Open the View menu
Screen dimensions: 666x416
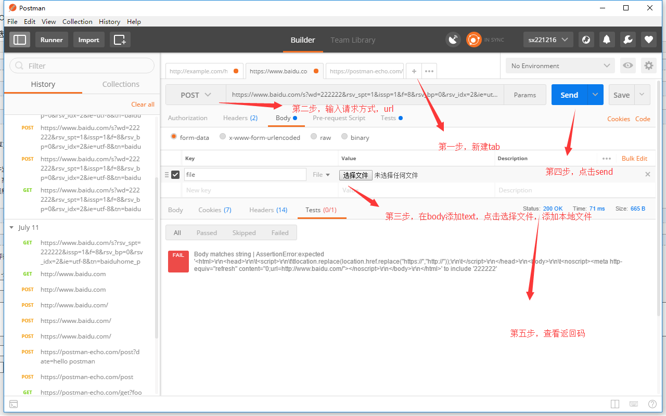pyautogui.click(x=49, y=21)
